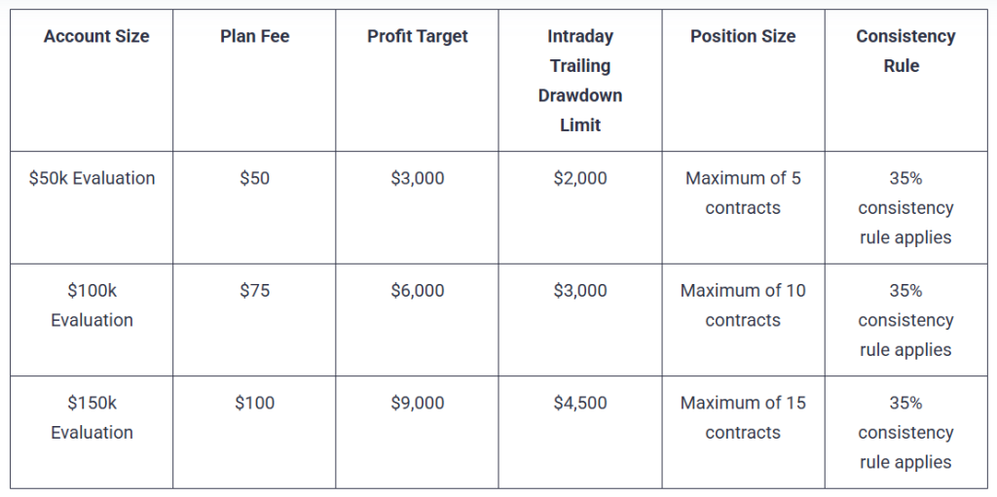Select the $50k Evaluation cell
Image resolution: width=997 pixels, height=497 pixels.
92,178
